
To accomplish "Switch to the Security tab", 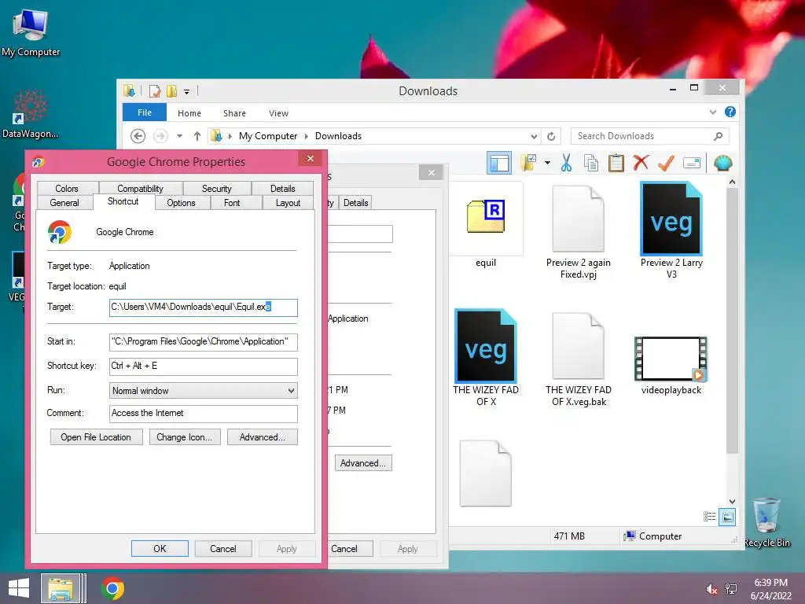I will pyautogui.click(x=217, y=189).
